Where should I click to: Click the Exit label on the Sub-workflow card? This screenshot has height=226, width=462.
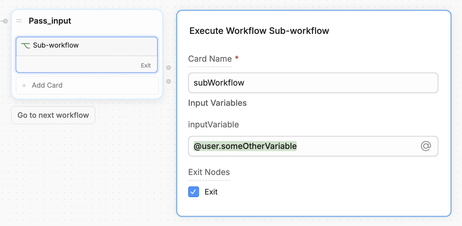tap(146, 65)
